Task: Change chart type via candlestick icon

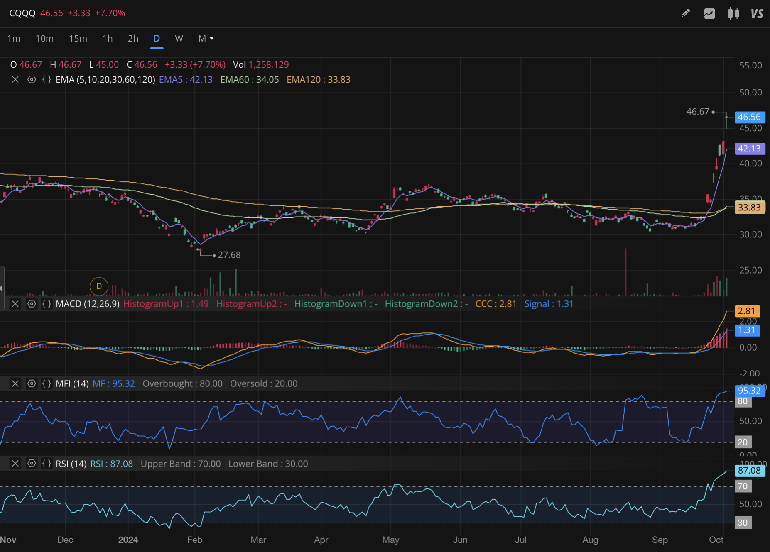Action: [733, 13]
